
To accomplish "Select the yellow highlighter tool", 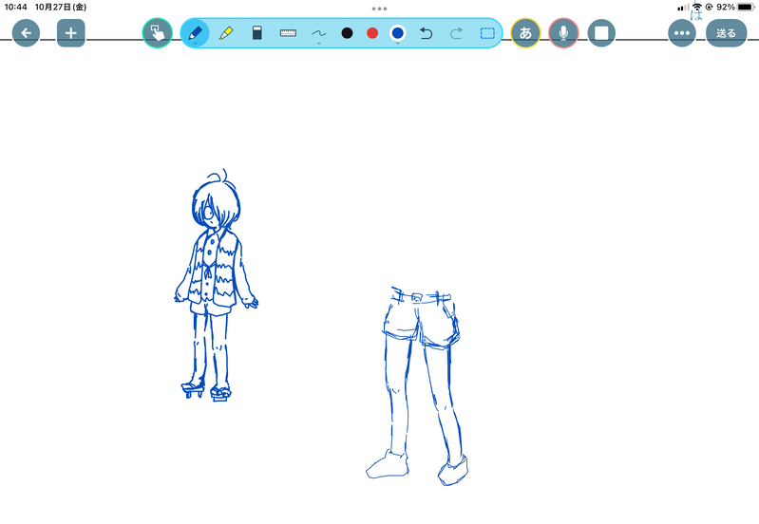I will click(226, 33).
